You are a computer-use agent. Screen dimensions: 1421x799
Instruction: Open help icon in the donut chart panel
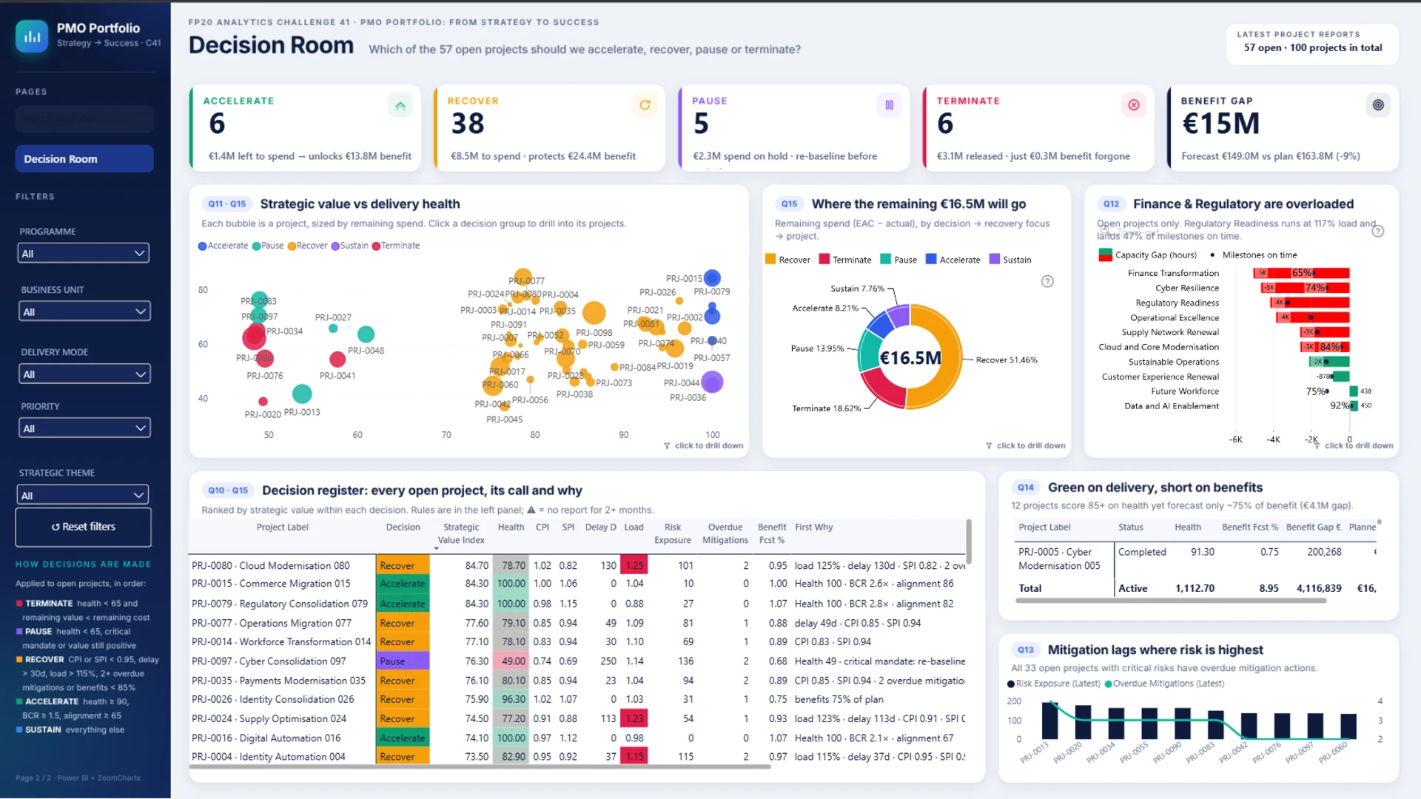(x=1047, y=281)
